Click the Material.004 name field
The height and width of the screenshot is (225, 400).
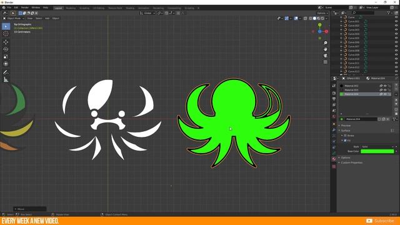click(361, 119)
